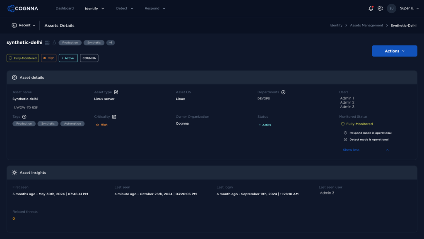Navigate to Assets Management breadcrumb
Screen dimensions: 424x239
point(366,25)
